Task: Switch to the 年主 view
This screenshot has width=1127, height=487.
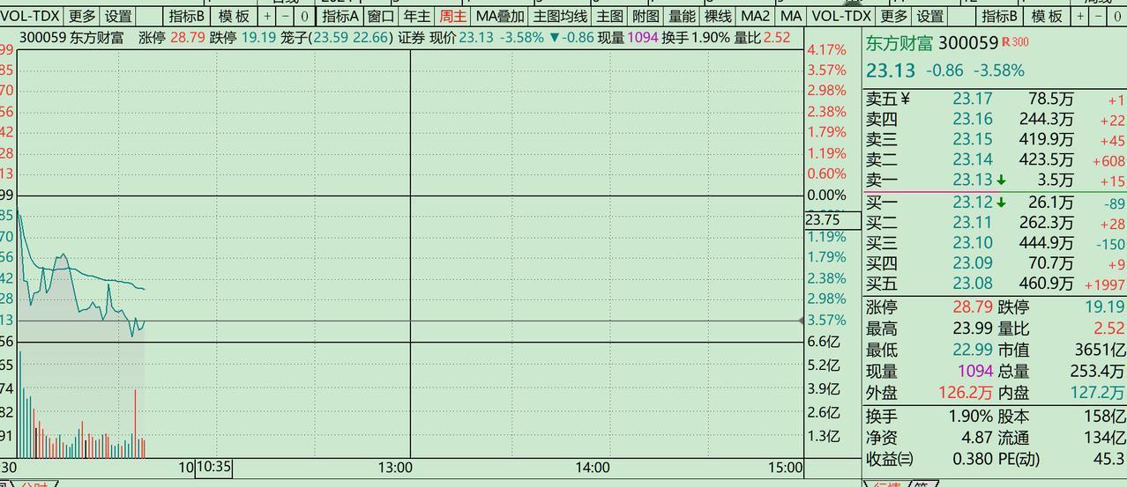Action: (x=417, y=16)
